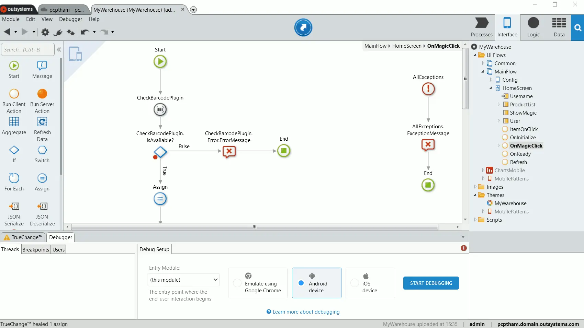The width and height of the screenshot is (584, 328).
Task: Collapse the bottom debugger pane arrow
Action: click(x=463, y=237)
